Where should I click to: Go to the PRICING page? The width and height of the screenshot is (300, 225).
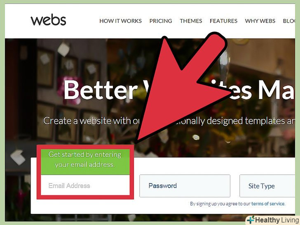point(161,21)
